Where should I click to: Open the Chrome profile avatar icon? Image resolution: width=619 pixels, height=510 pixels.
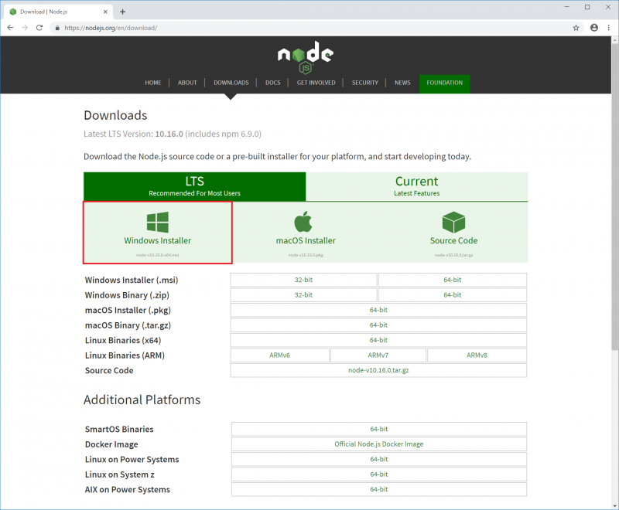[x=594, y=28]
